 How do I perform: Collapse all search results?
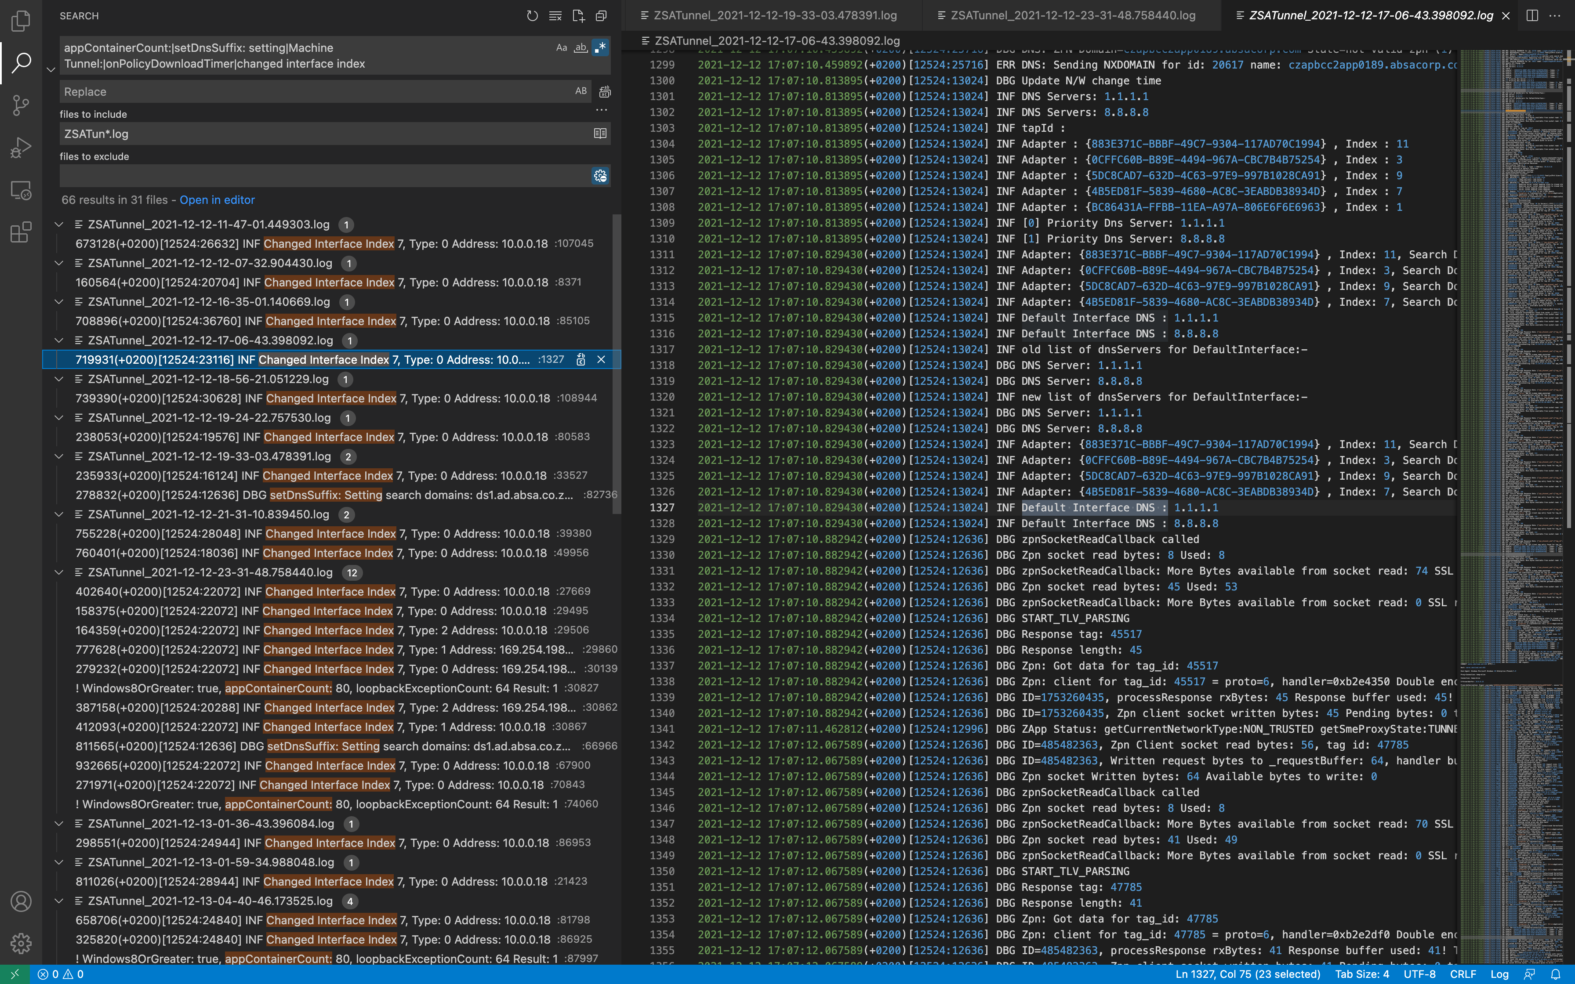pos(601,16)
